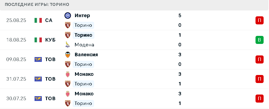The width and height of the screenshot is (269, 109).
Task: Click the 25.08.25 match date
Action: pyautogui.click(x=16, y=20)
